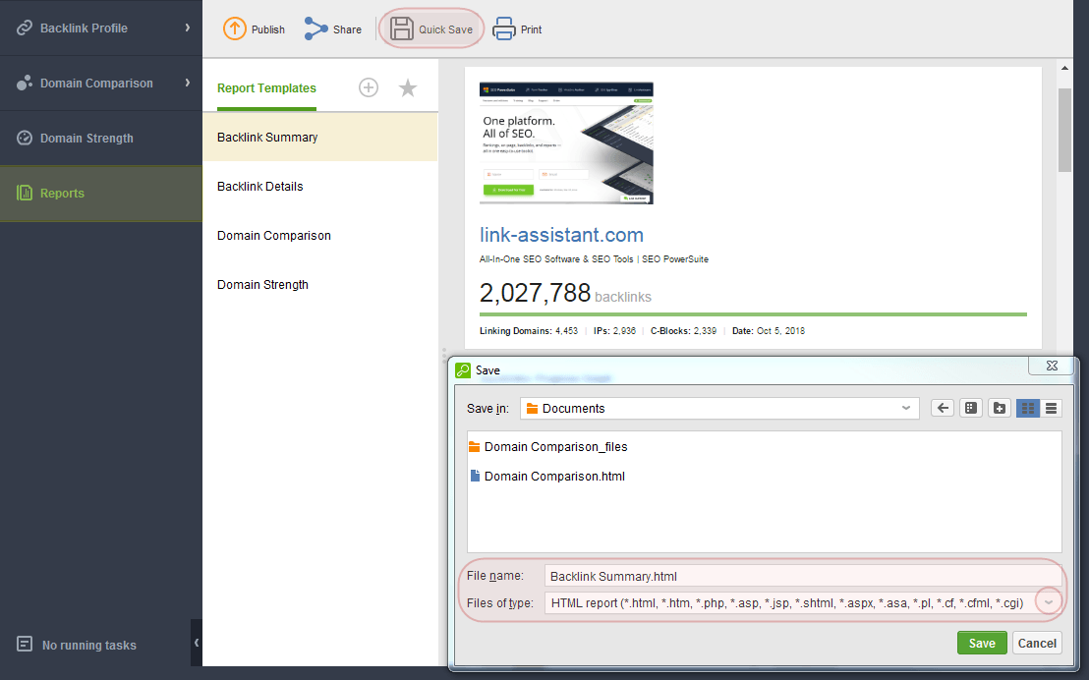Select the Backlink Summary template
1089x680 pixels.
[320, 137]
